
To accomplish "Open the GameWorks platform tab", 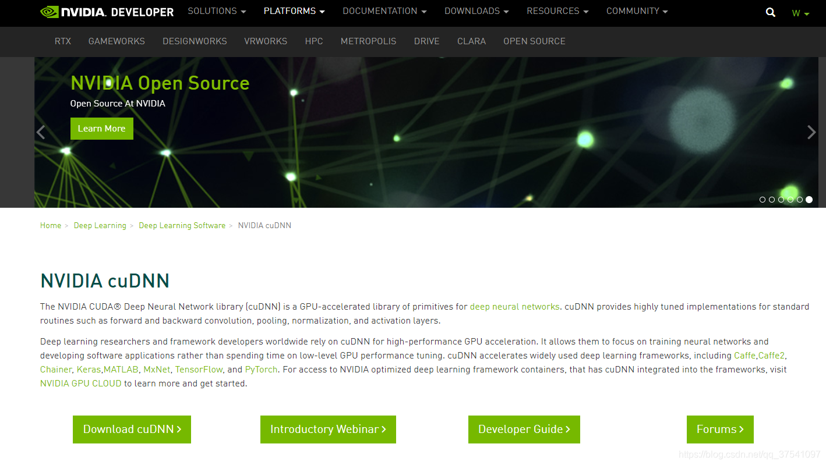I will (117, 41).
